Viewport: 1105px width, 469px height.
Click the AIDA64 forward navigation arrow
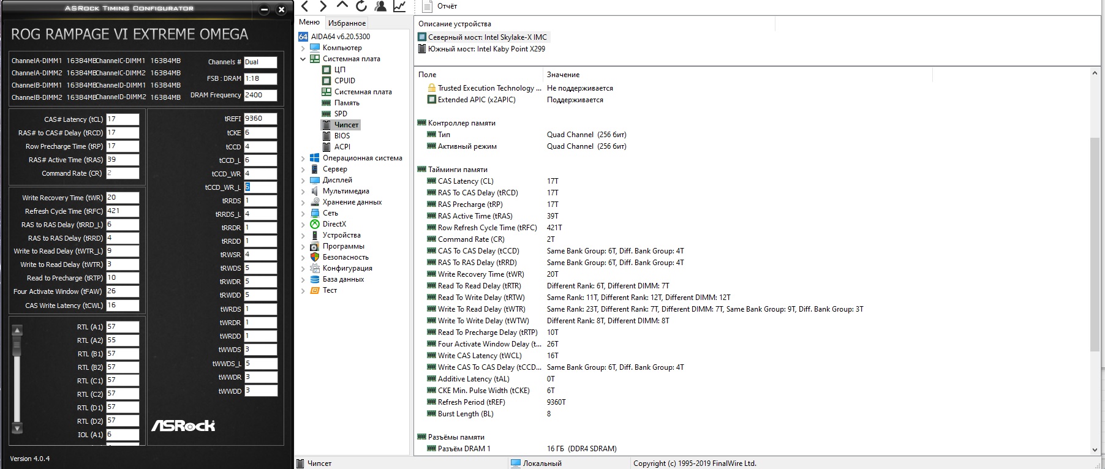[x=323, y=6]
